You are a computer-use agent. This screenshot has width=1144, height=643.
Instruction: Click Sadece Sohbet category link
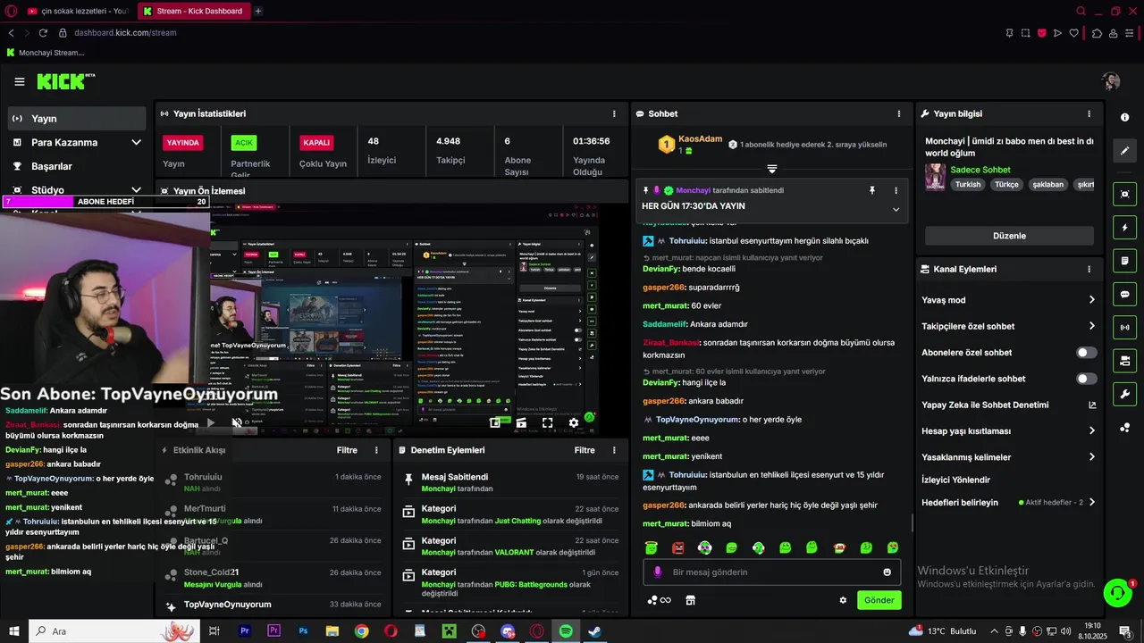980,170
